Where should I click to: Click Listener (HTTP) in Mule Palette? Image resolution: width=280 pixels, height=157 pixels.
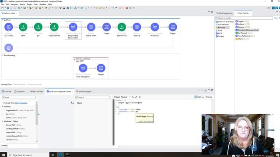point(242,24)
